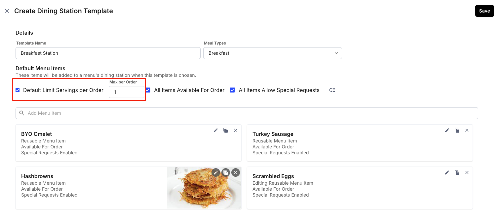Edit the Scrambled Eggs item
Image resolution: width=499 pixels, height=218 pixels.
pyautogui.click(x=447, y=172)
